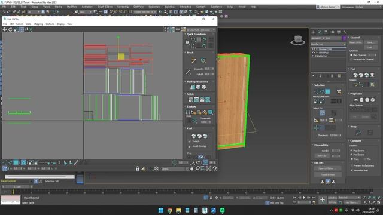
Task: Click the Undo icon in main toolbar
Action: tap(4, 12)
